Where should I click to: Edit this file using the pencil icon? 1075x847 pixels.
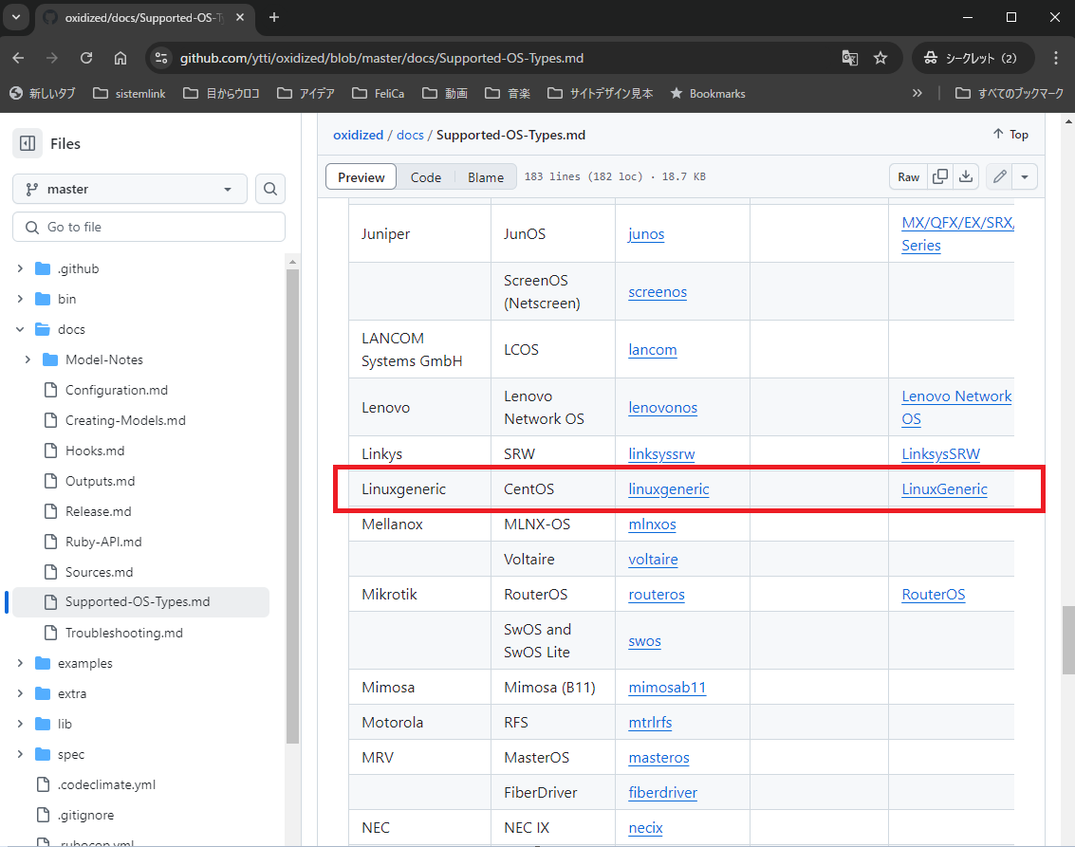pos(999,176)
